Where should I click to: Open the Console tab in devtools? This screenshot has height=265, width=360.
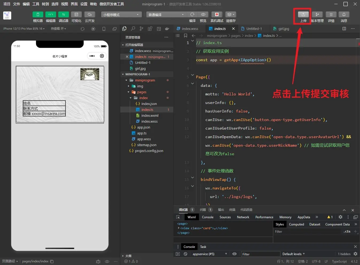tap(208, 217)
